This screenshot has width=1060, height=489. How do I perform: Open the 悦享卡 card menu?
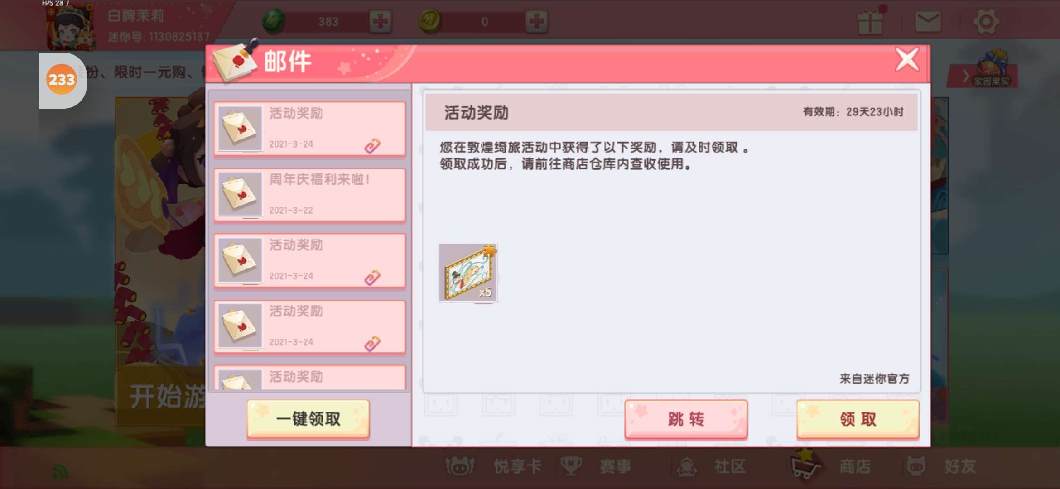(494, 466)
